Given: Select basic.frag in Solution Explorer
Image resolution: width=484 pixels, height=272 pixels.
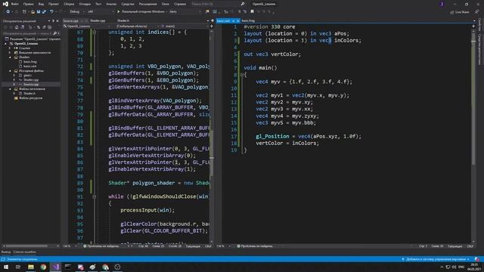Looking at the screenshot, I should [x=30, y=62].
